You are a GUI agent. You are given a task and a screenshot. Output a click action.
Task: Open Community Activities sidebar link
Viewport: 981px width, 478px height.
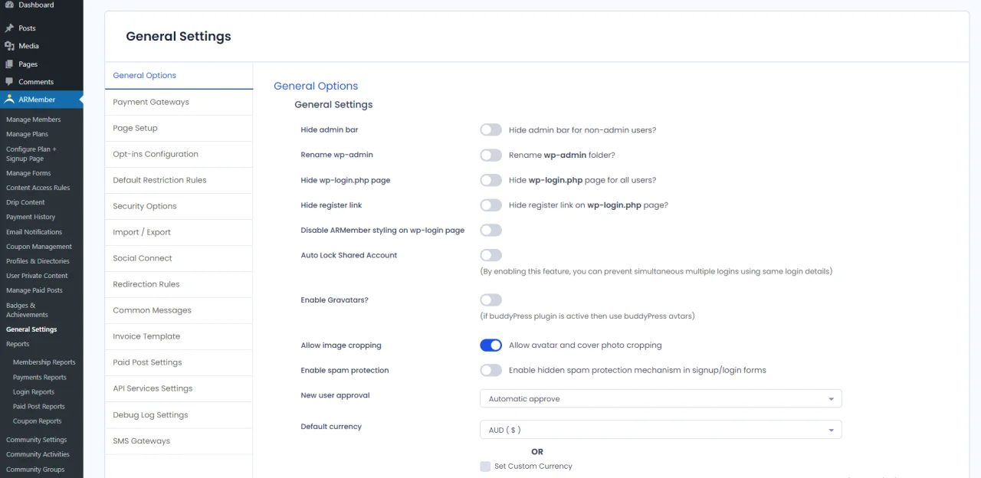(x=38, y=454)
